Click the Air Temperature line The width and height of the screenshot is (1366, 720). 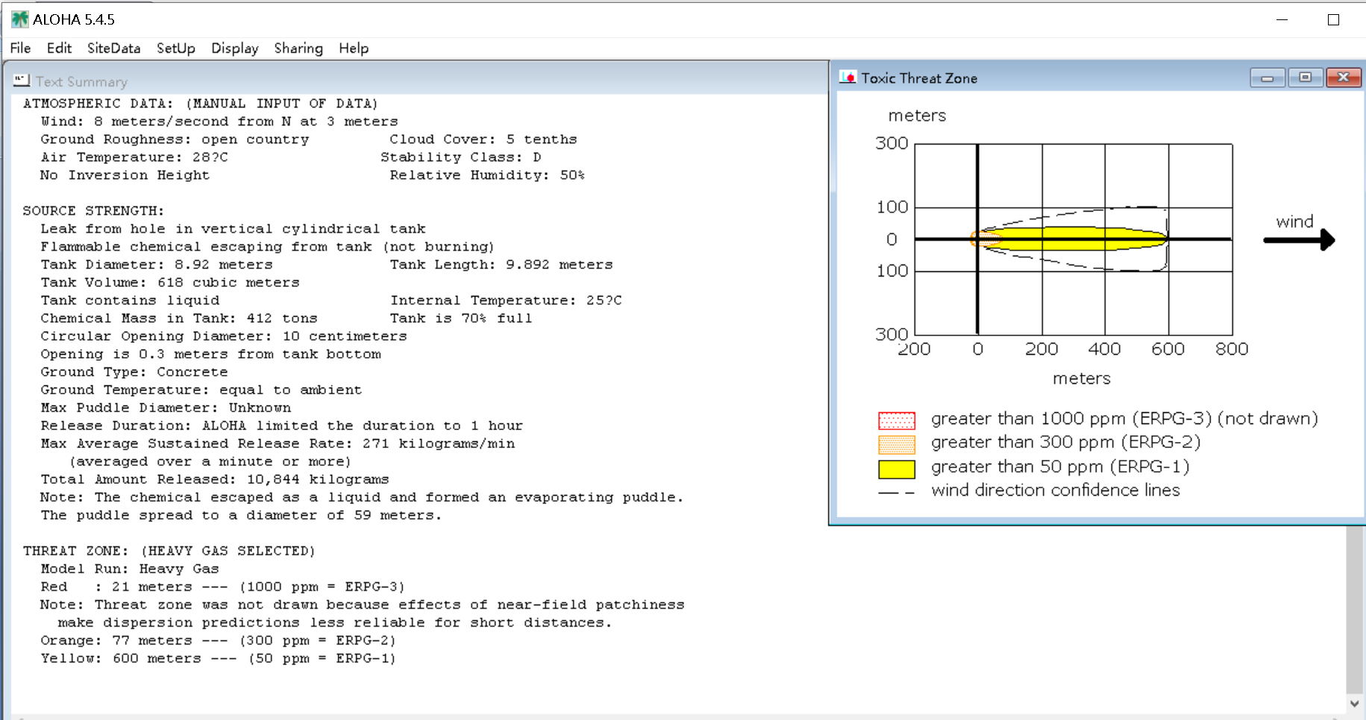tap(134, 157)
